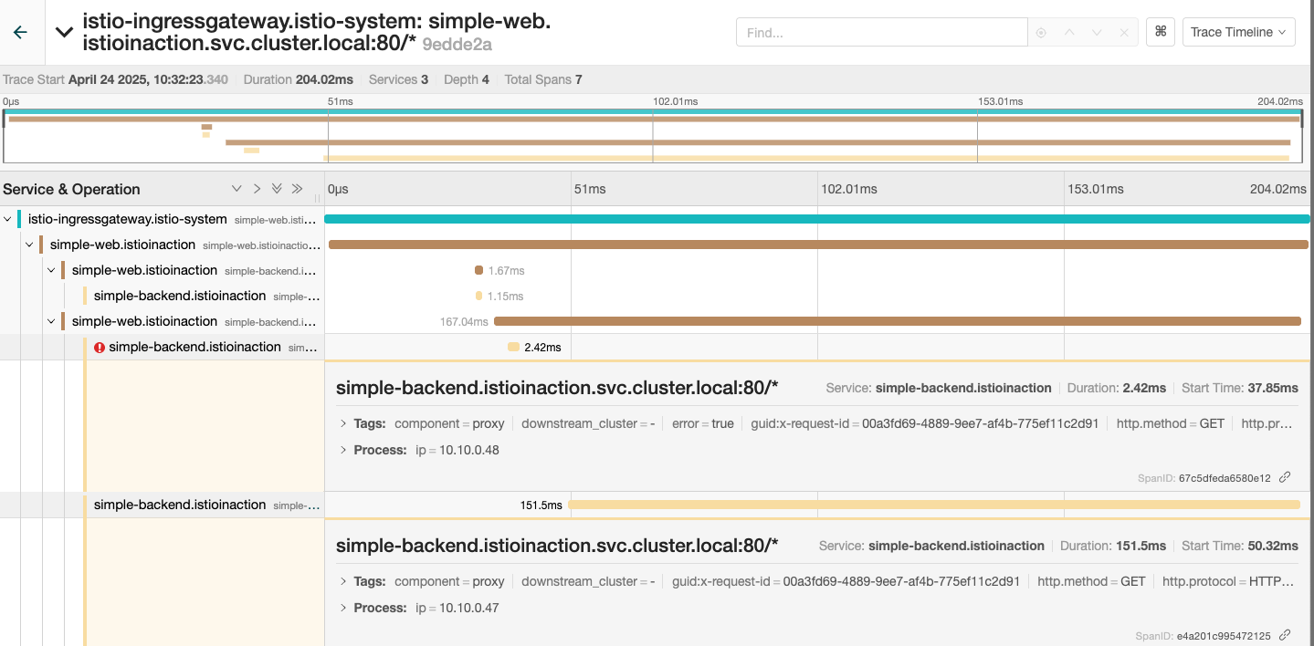The width and height of the screenshot is (1314, 646).
Task: Click the istio-ingressgateway teal span bar
Action: [x=817, y=219]
